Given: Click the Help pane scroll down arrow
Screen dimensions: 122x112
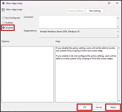Looking at the screenshot, I should tap(119, 101).
